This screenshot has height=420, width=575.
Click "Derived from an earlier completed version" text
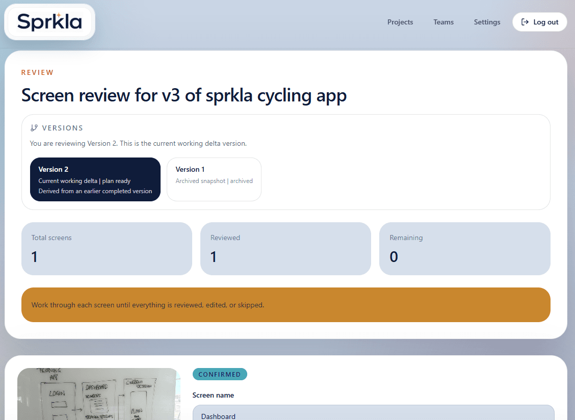pyautogui.click(x=95, y=191)
